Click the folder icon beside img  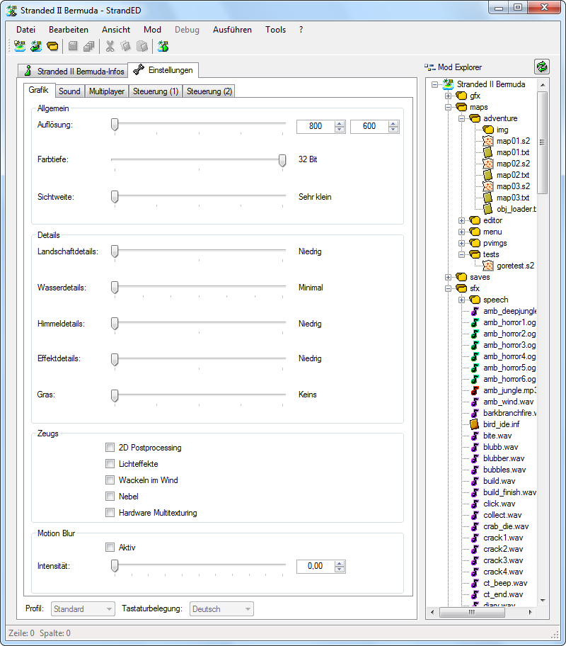point(488,130)
